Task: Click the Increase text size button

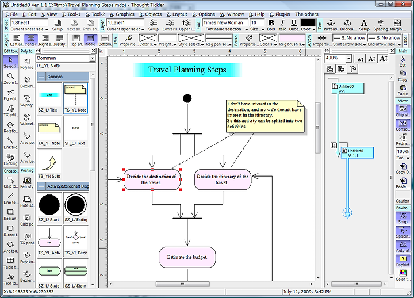Action: pyautogui.click(x=331, y=25)
